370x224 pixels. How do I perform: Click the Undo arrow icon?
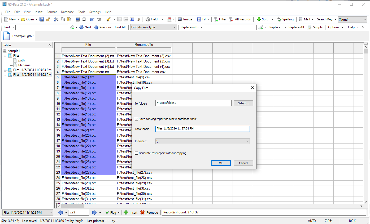92,19
